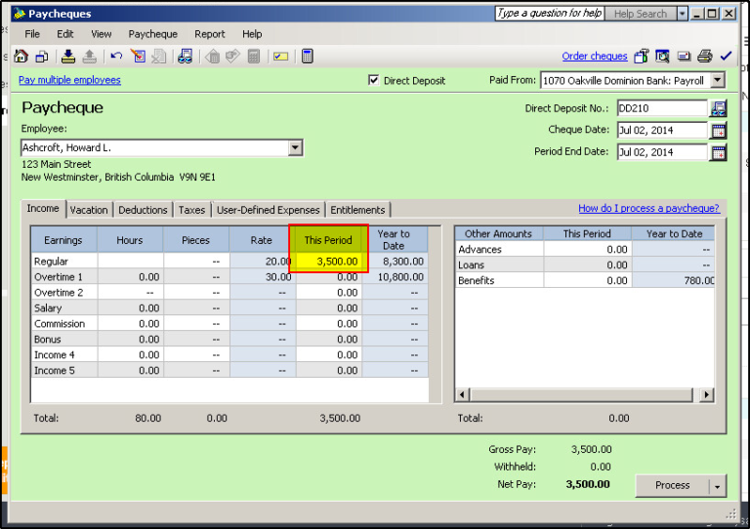750x529 pixels.
Task: Click Commission Hours 0.00 cell
Action: (x=131, y=324)
